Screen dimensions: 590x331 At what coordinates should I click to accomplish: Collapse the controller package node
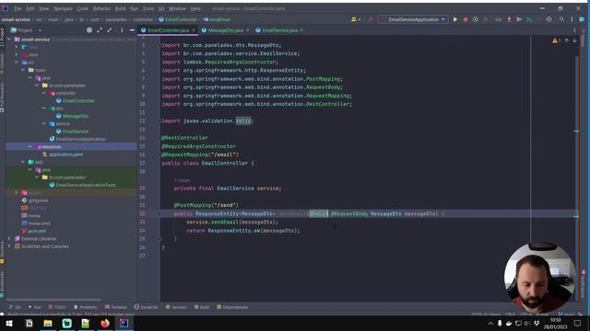[44, 93]
